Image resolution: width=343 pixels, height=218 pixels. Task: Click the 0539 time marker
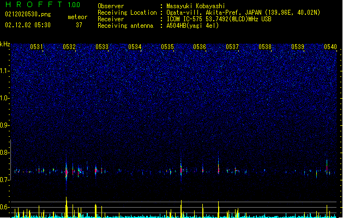tap(298, 47)
